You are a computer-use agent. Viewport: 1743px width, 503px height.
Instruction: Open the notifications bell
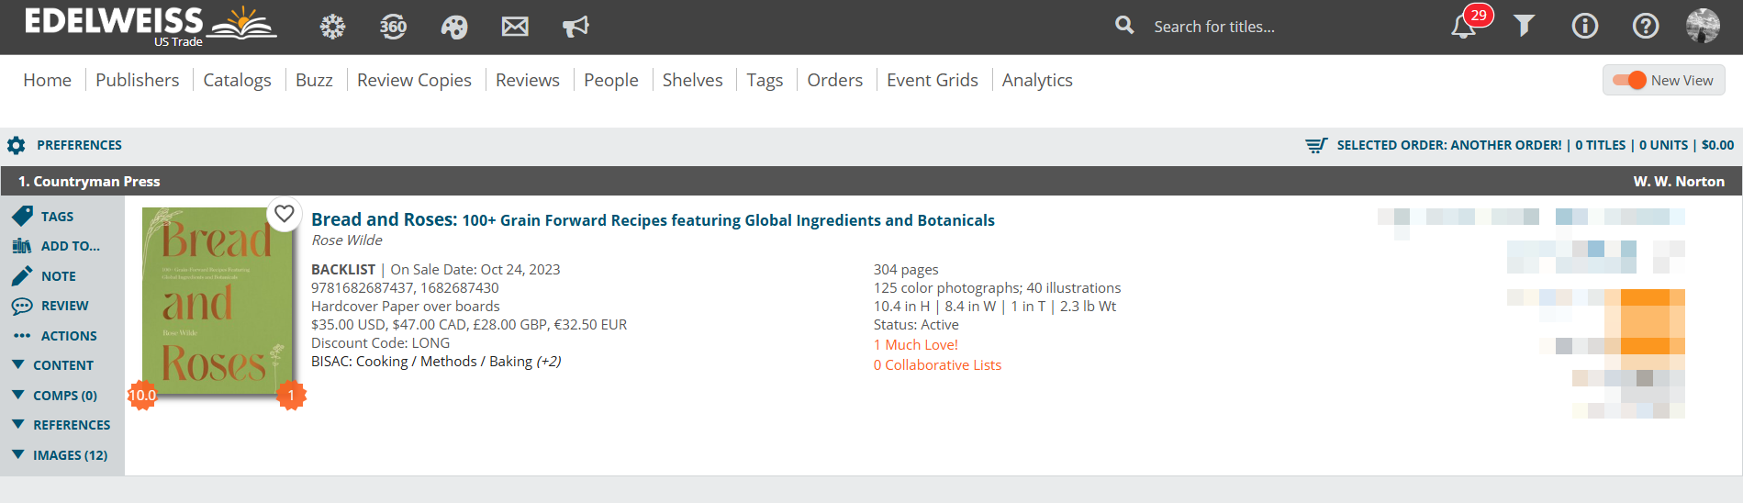[1463, 27]
